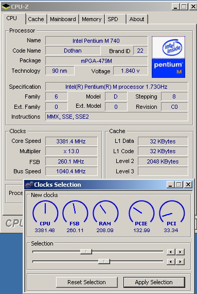Click the Core Speed value 3381.4 MHz

71,141
